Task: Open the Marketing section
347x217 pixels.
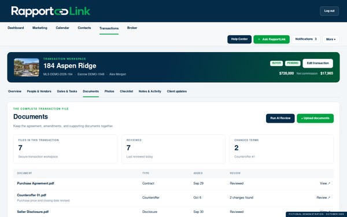Action: [x=40, y=28]
